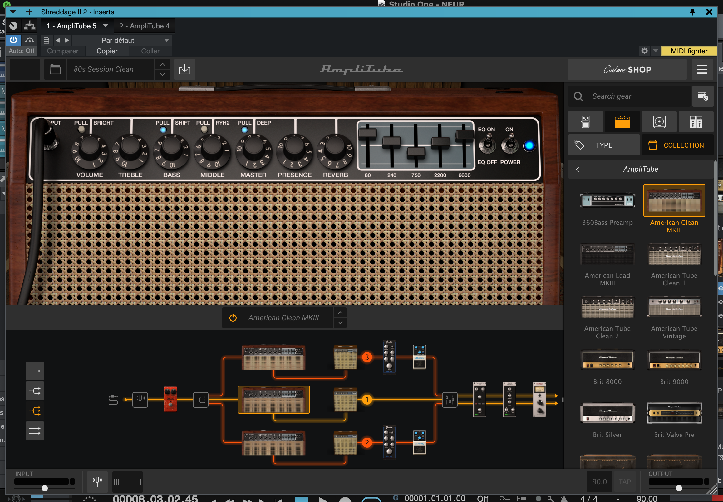723x502 pixels.
Task: Click the save preset download icon
Action: click(184, 69)
